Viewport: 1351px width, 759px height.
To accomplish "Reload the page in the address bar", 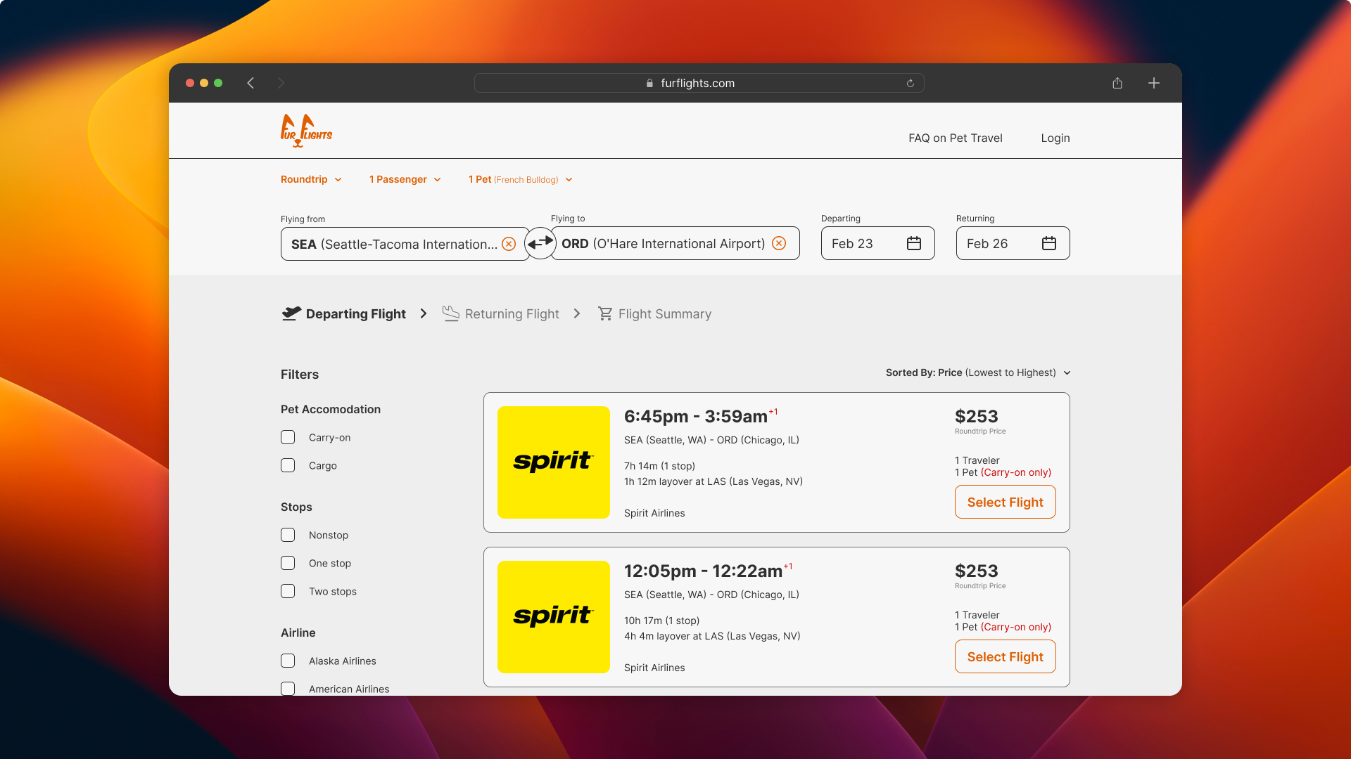I will 910,83.
